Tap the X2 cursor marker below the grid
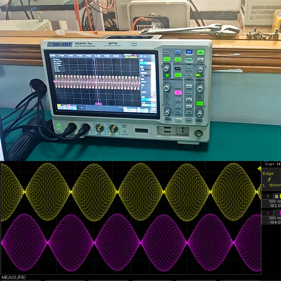The width and height of the screenshot is (281, 281). pos(100,104)
